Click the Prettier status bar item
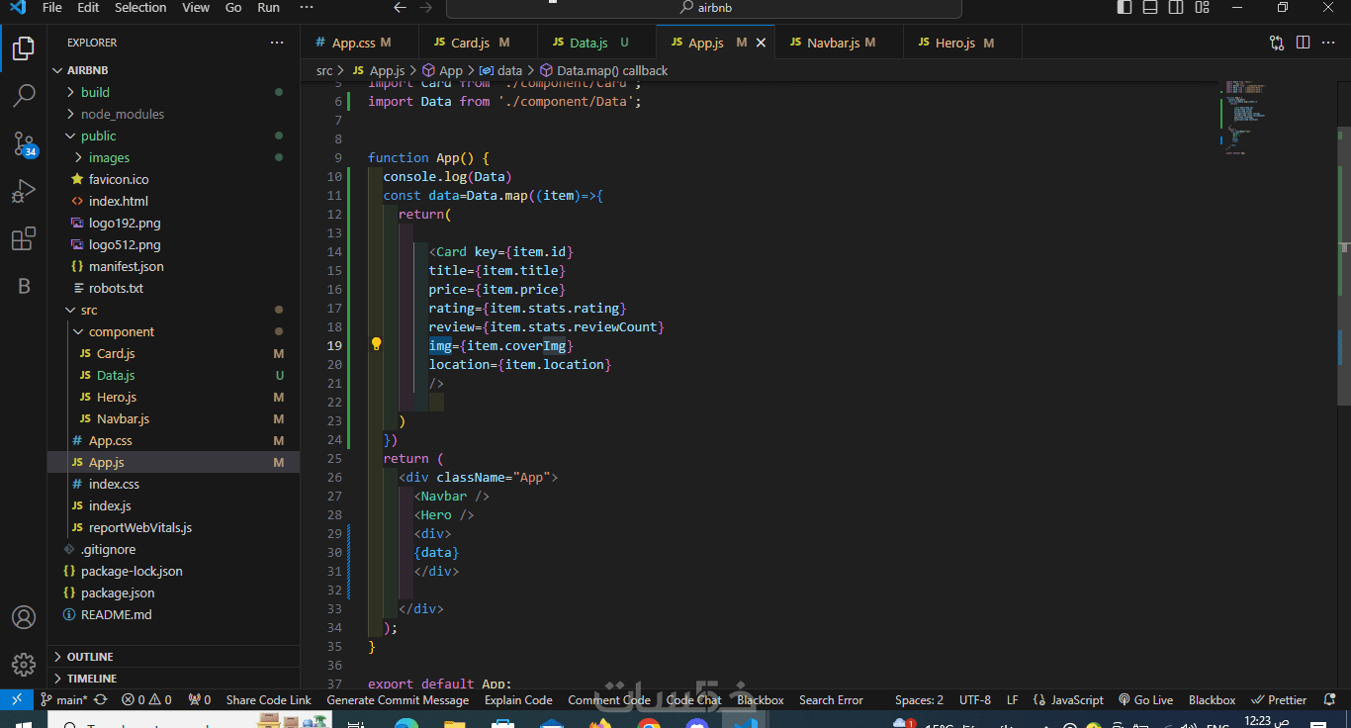Screen dimensions: 1351x728 click(x=1279, y=699)
